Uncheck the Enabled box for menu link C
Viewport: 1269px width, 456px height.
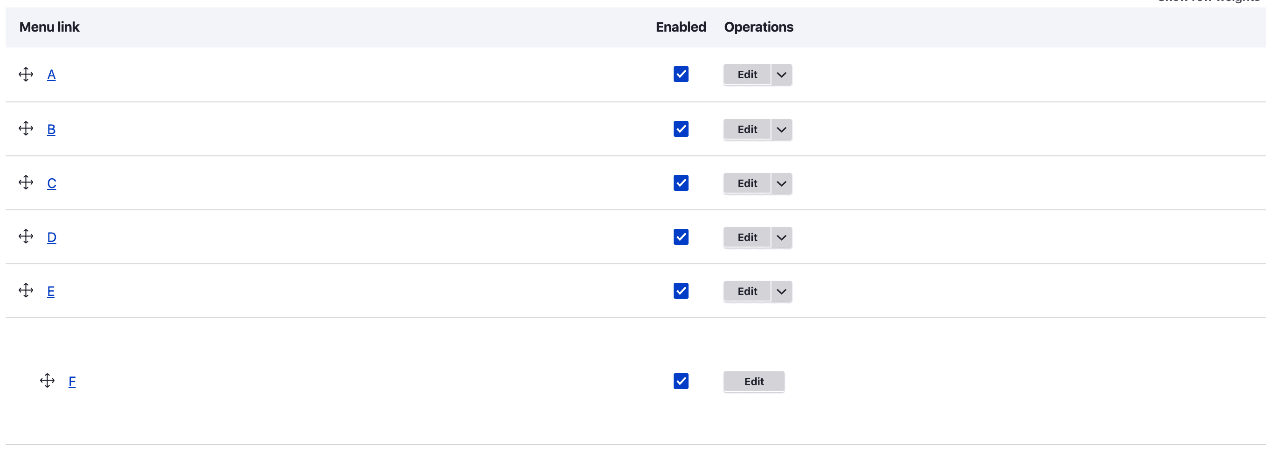coord(680,183)
